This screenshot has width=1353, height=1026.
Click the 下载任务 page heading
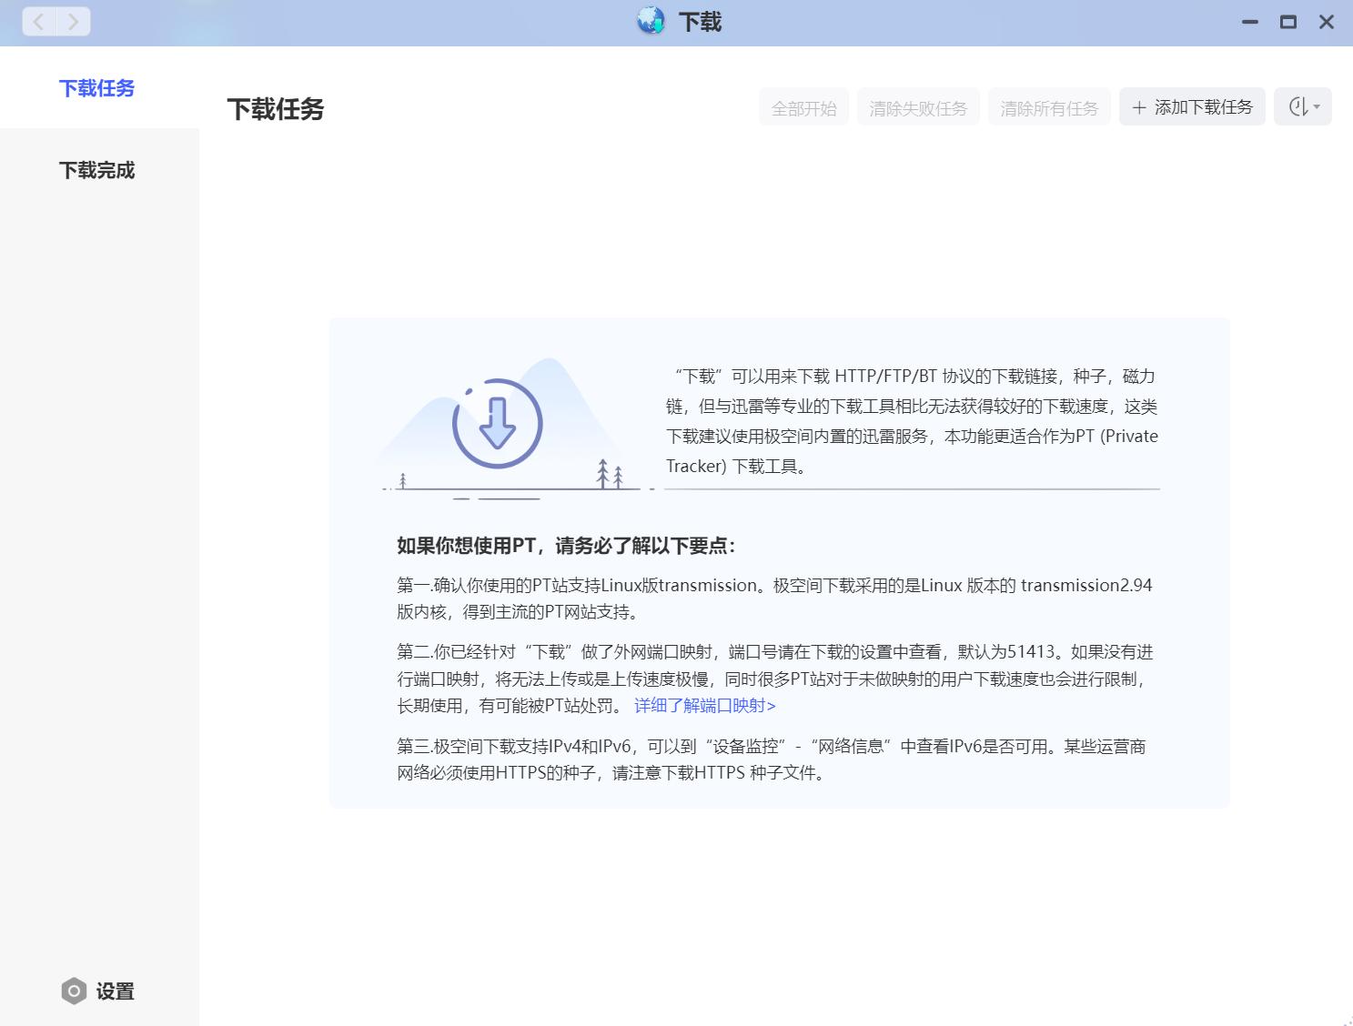(276, 108)
